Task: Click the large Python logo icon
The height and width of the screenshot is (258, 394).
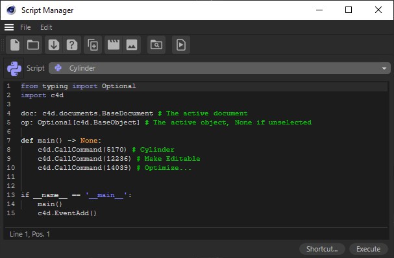Action: coord(14,68)
